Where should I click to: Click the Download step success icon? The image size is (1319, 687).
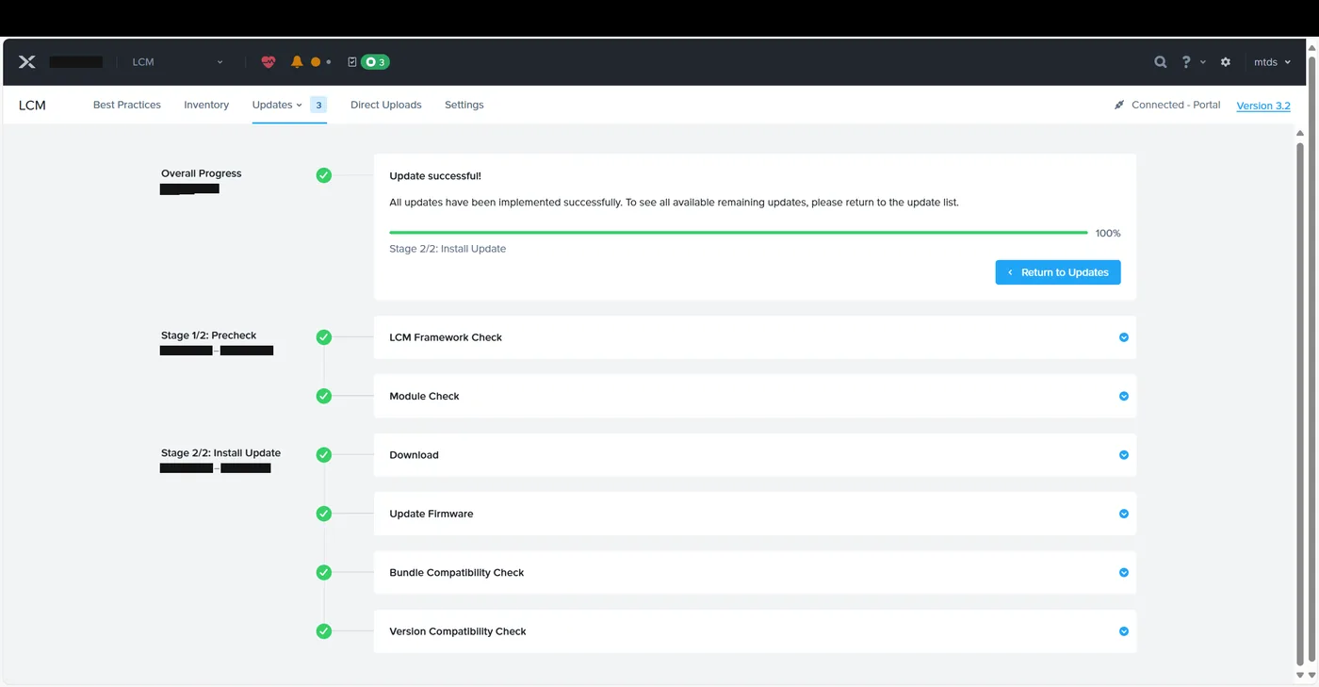324,455
